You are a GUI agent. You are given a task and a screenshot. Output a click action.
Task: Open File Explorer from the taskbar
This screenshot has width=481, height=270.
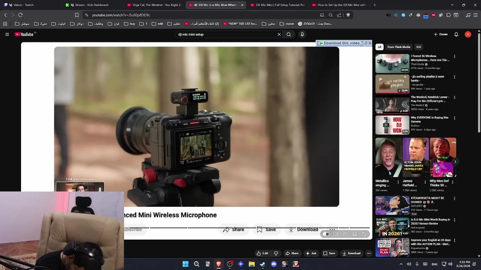point(251,264)
